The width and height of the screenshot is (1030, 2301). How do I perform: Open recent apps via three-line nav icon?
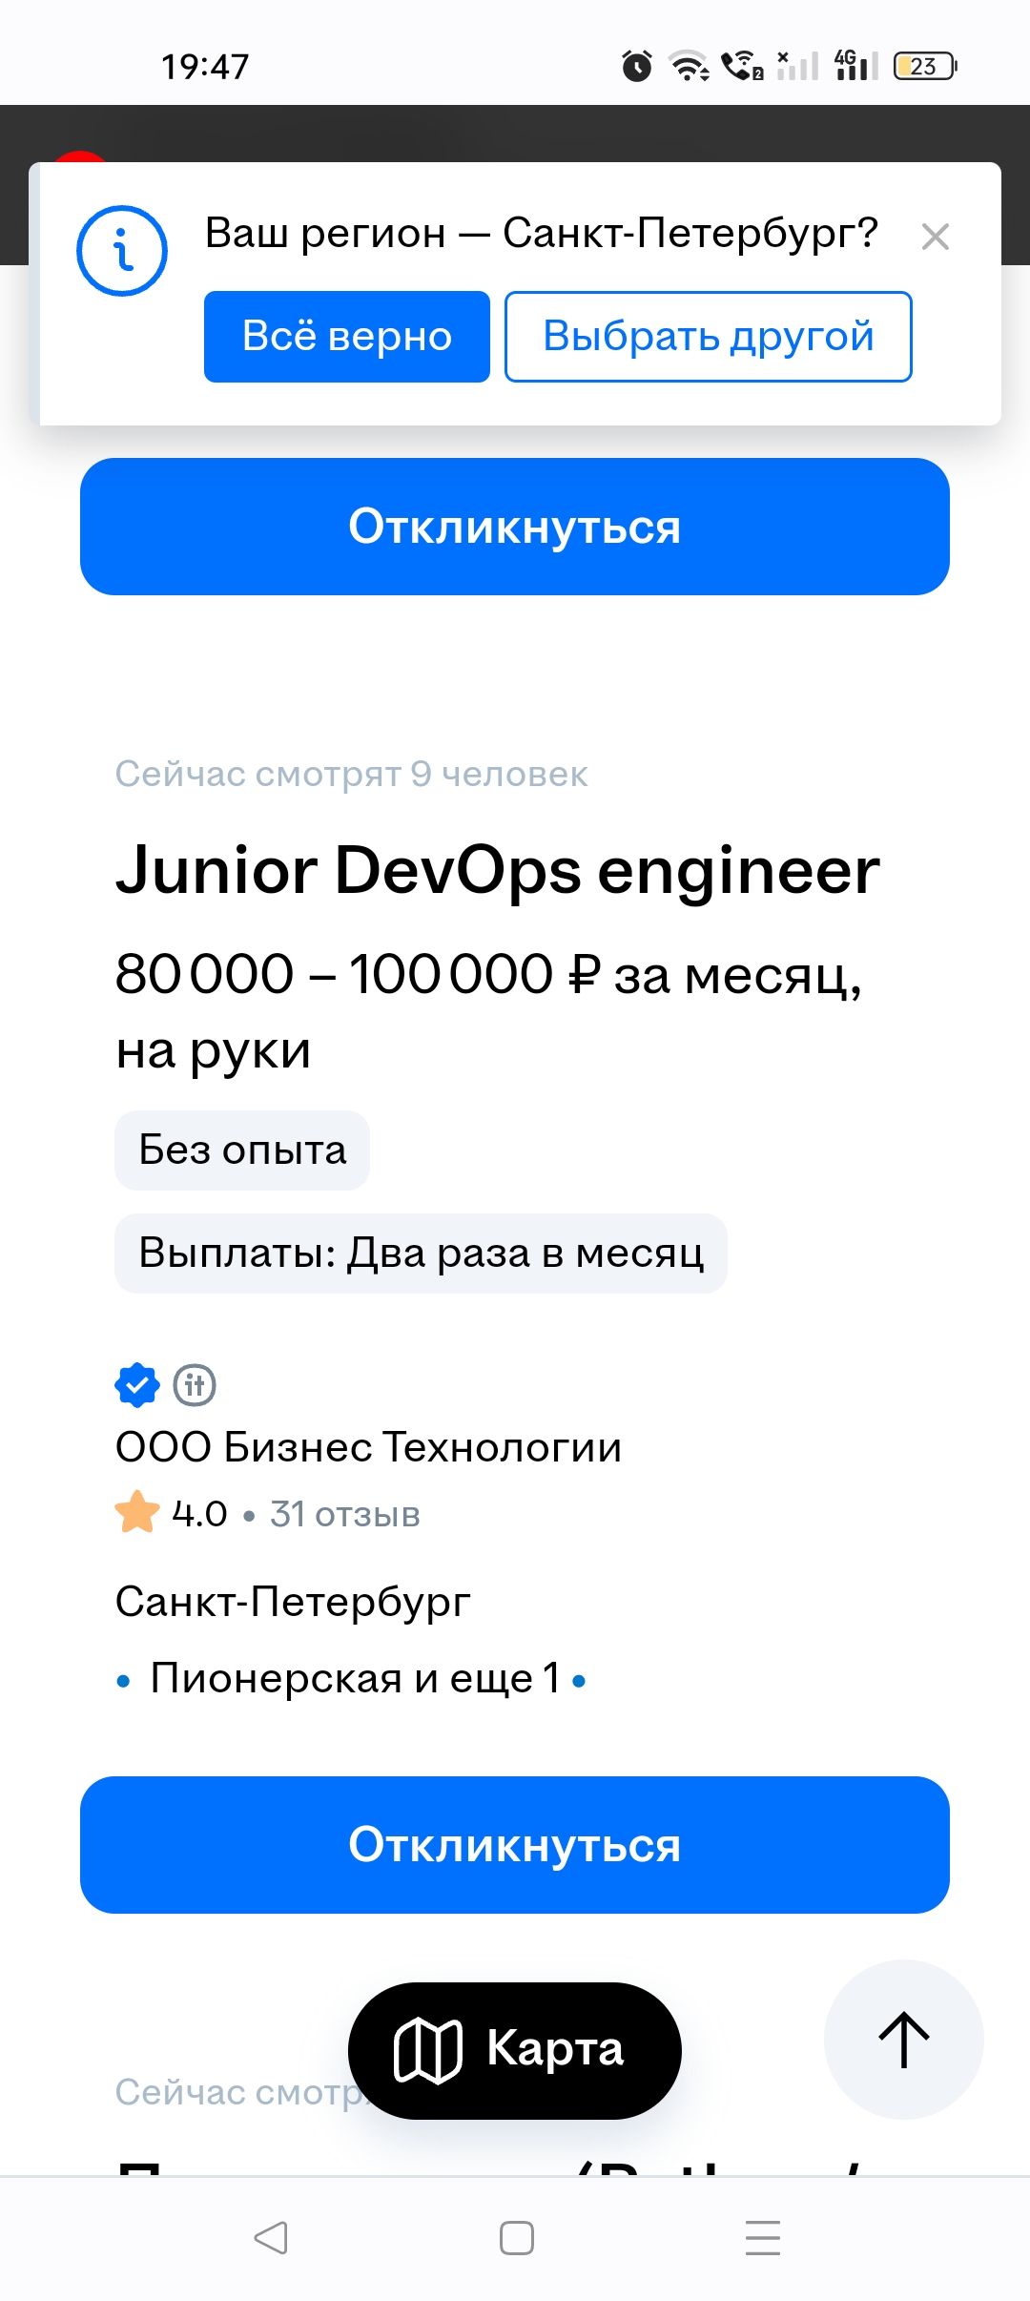(763, 2238)
